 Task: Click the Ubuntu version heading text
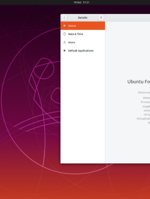coord(139,82)
